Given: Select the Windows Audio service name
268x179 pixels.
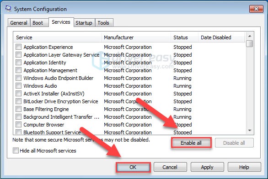Looking at the screenshot, I should click(40, 86).
